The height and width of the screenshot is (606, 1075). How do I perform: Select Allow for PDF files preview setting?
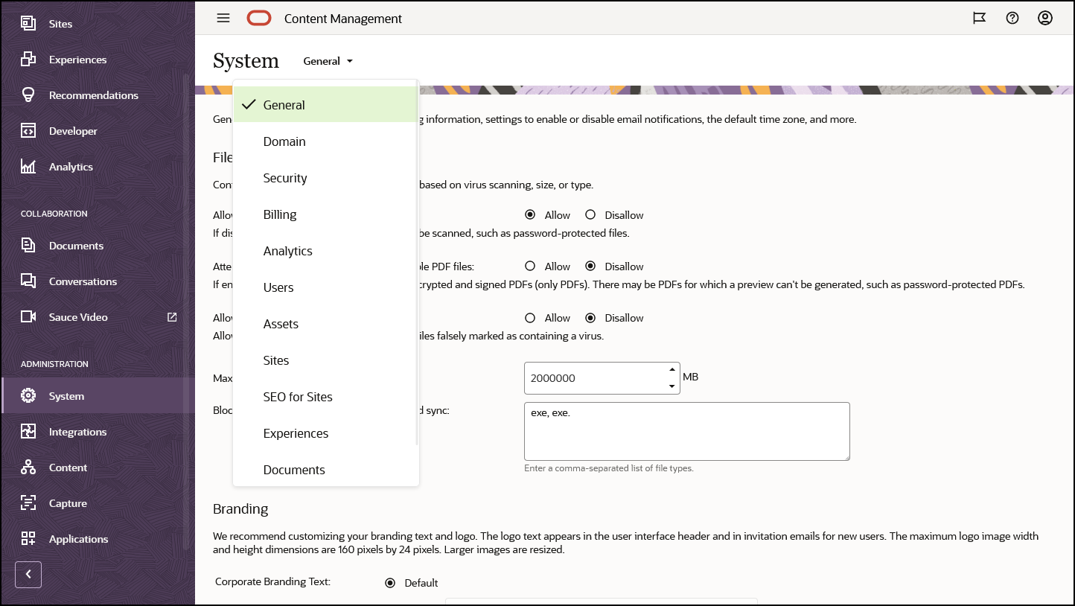(x=530, y=267)
